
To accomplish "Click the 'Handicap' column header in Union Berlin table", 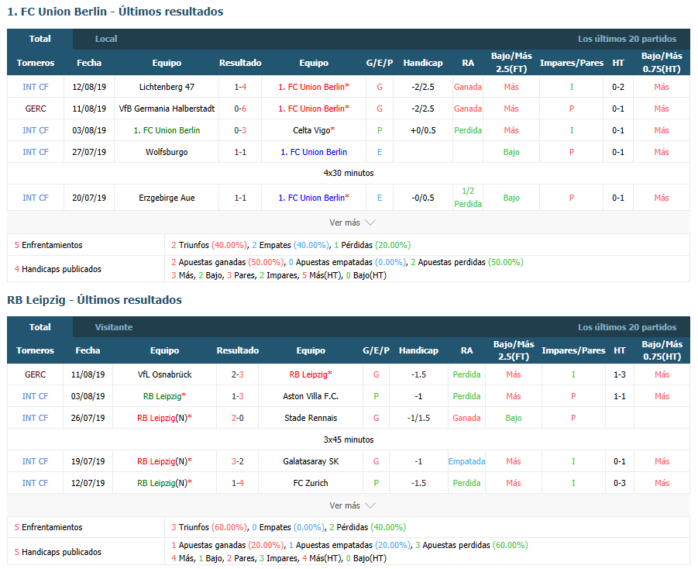I will pyautogui.click(x=423, y=63).
